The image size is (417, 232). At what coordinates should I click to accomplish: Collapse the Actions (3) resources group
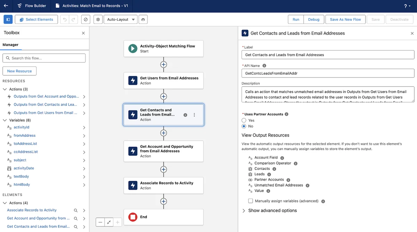pyautogui.click(x=5, y=89)
